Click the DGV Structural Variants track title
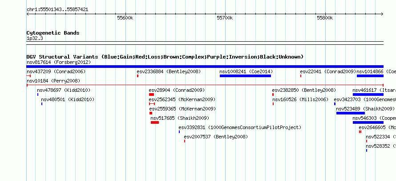Viewport: 396px width, 181px height. click(x=165, y=57)
